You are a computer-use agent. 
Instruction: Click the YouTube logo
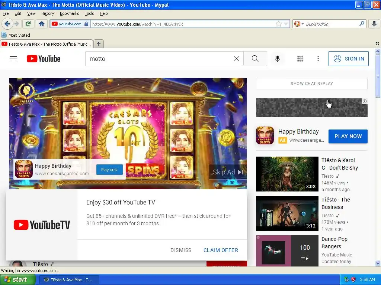click(x=44, y=59)
